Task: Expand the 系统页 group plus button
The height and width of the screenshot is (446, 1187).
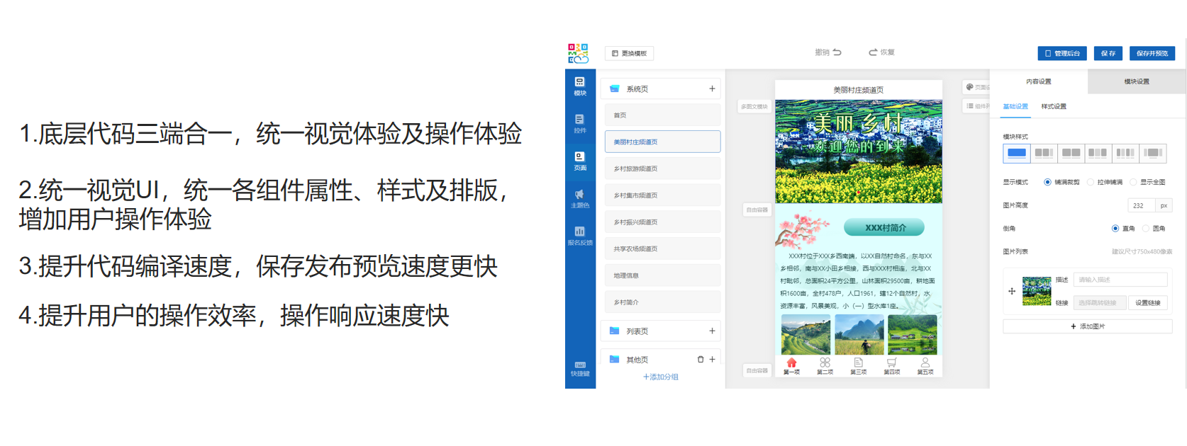Action: [712, 89]
